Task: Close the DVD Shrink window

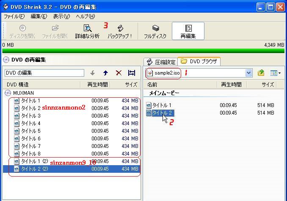Action: pyautogui.click(x=280, y=7)
